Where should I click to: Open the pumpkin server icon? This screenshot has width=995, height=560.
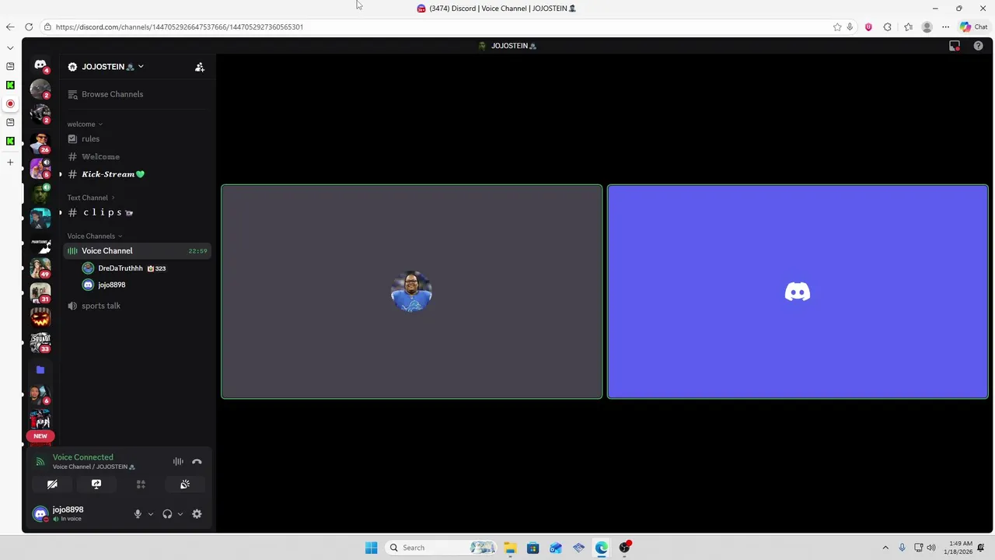coord(40,317)
